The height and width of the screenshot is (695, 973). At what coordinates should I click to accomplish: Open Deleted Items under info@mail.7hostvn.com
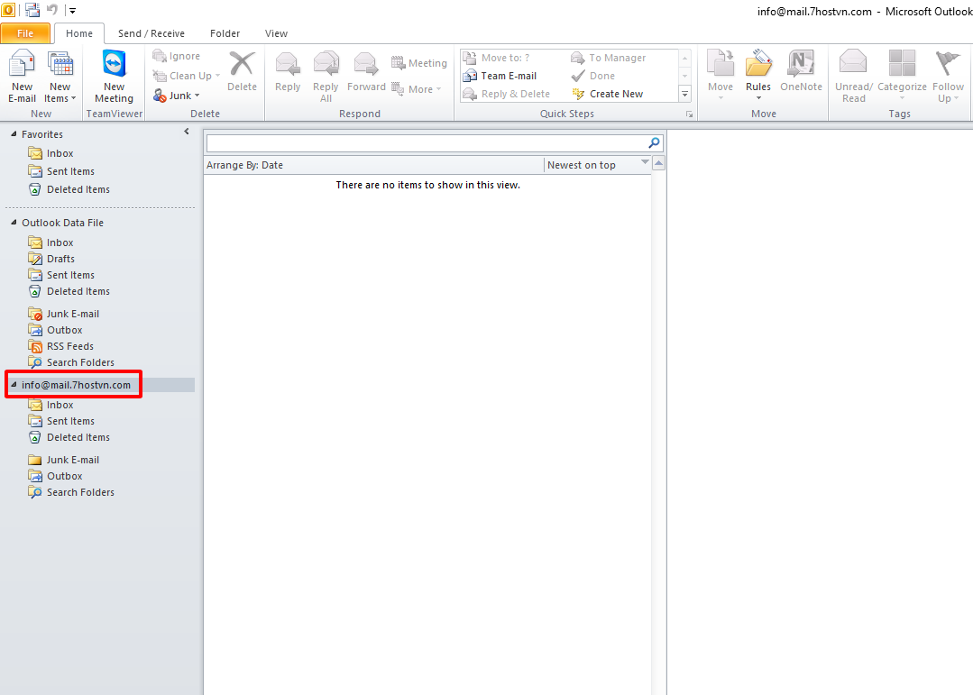pos(69,437)
